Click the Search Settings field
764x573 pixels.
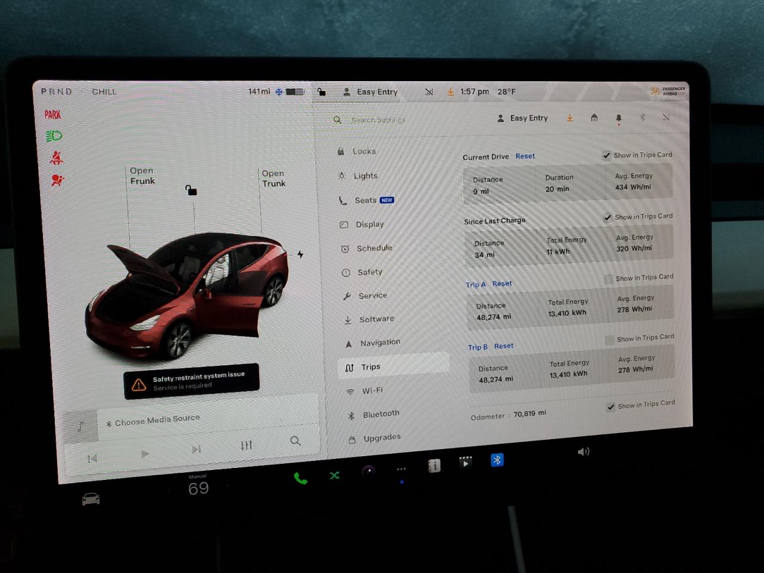pyautogui.click(x=378, y=120)
